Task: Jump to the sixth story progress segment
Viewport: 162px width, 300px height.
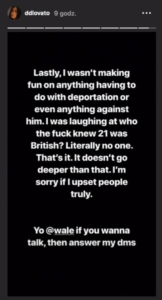Action: point(110,28)
